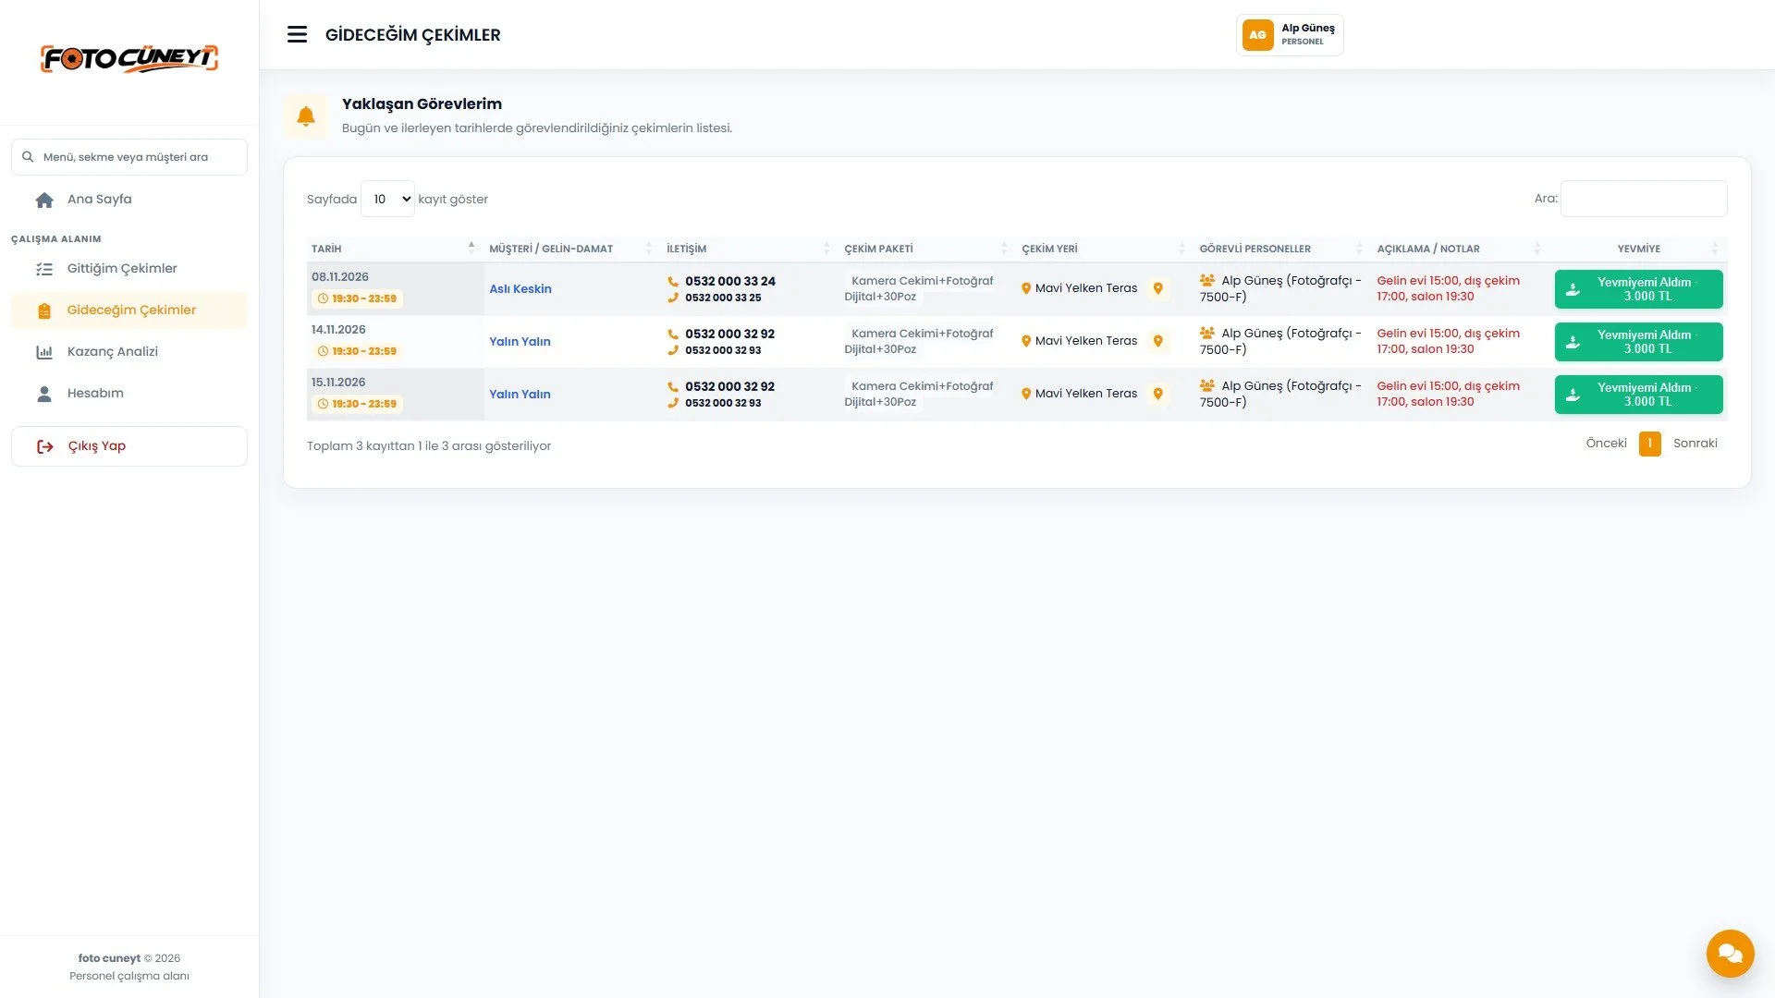
Task: Focus the sidebar menu search box
Action: click(x=129, y=157)
